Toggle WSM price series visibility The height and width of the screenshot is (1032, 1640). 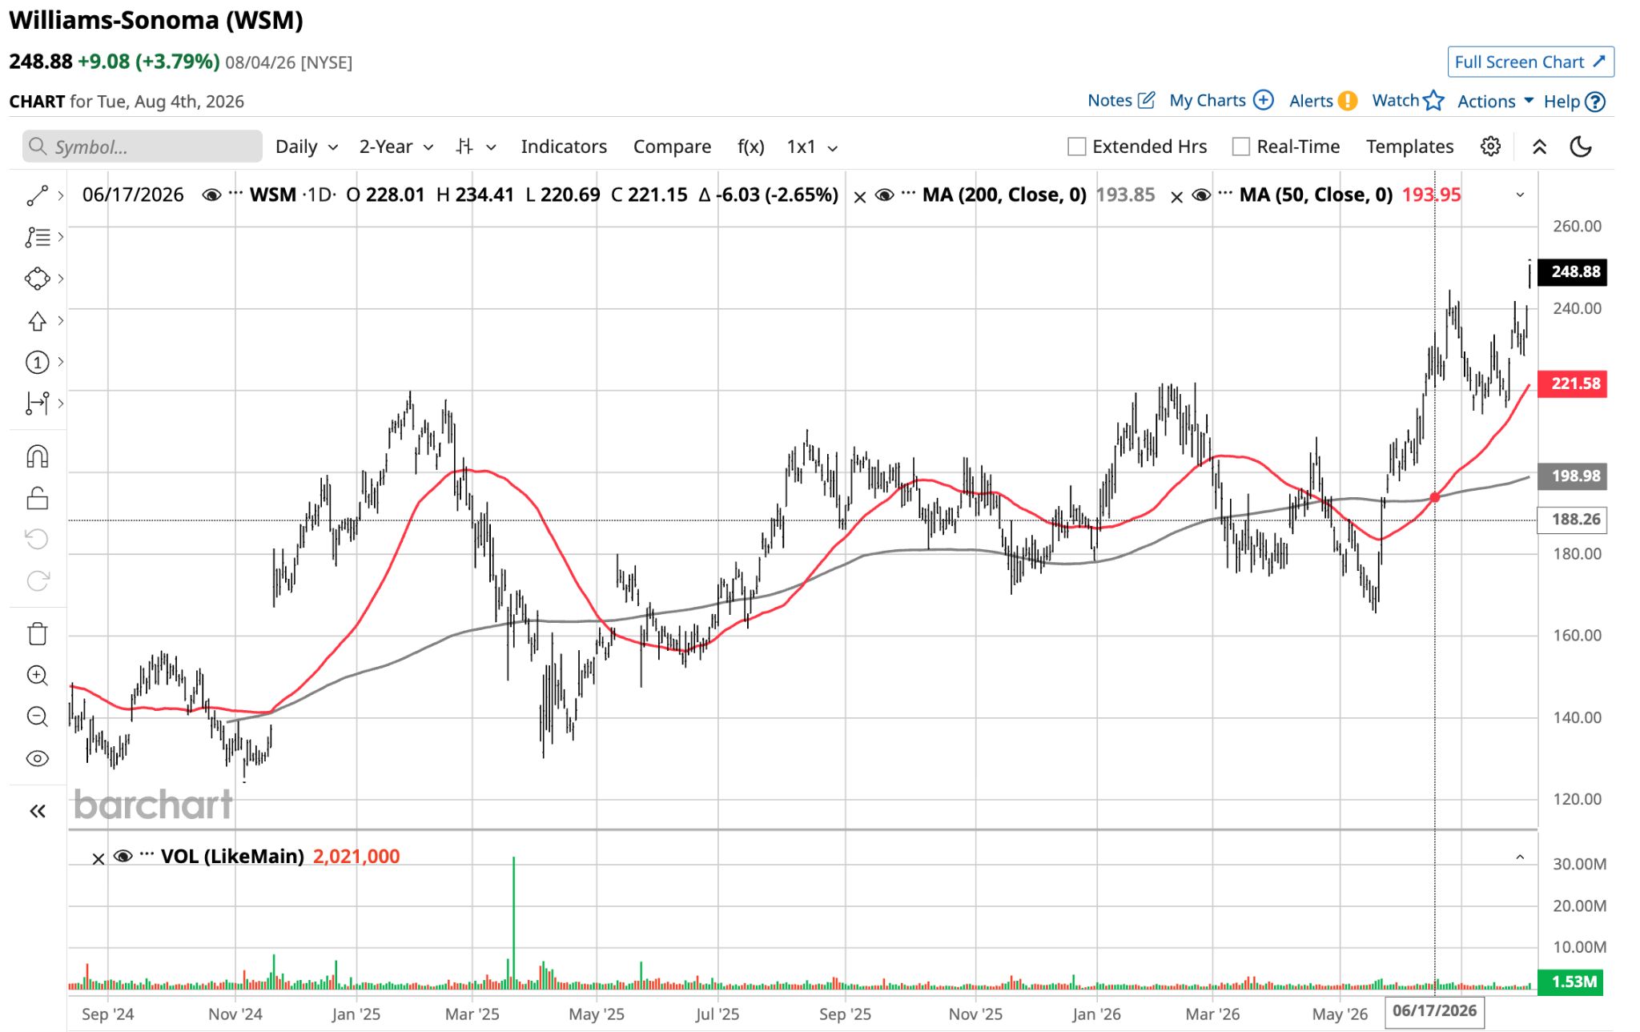[211, 195]
